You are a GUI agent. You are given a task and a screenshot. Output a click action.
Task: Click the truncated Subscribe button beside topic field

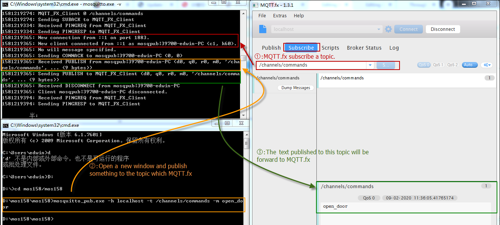(x=386, y=65)
